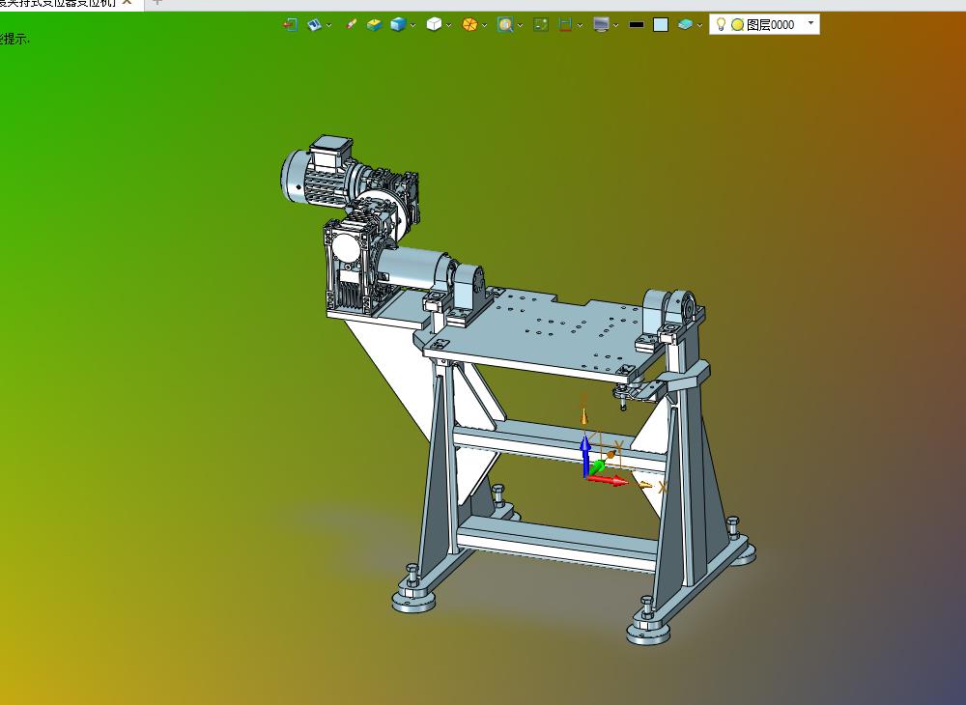
Task: Click the blue and red bracket icon
Action: (x=565, y=25)
